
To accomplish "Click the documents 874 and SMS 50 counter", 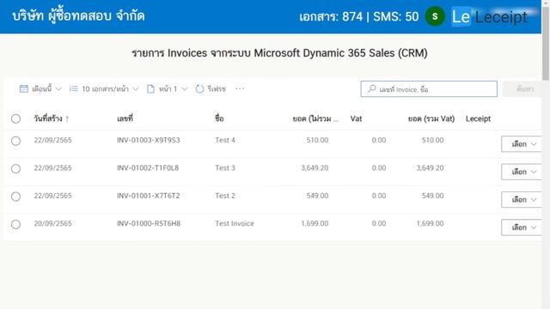I will pyautogui.click(x=359, y=16).
